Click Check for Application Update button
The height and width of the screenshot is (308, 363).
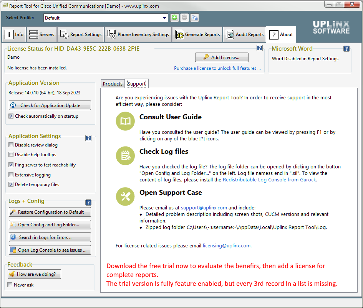point(50,105)
